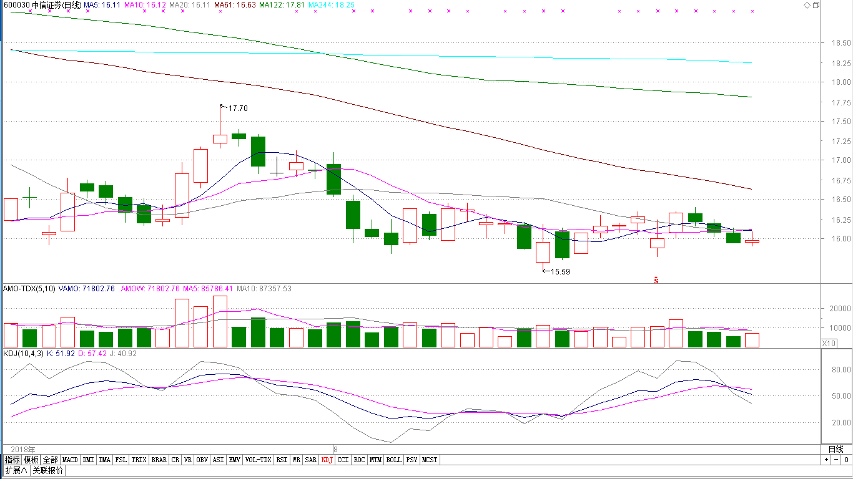Screen dimensions: 853x479
Task: Click the 17.70 high price label
Action: coord(238,109)
